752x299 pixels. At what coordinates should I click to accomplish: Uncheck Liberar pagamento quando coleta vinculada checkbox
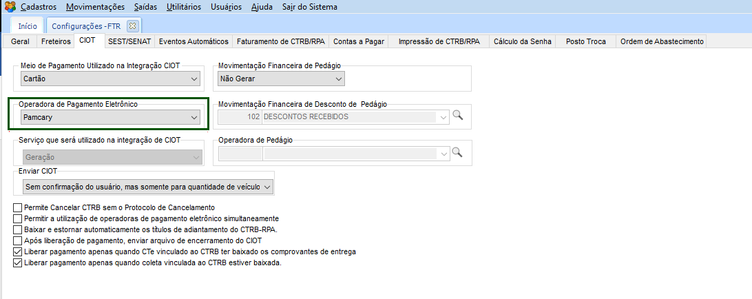pyautogui.click(x=18, y=263)
